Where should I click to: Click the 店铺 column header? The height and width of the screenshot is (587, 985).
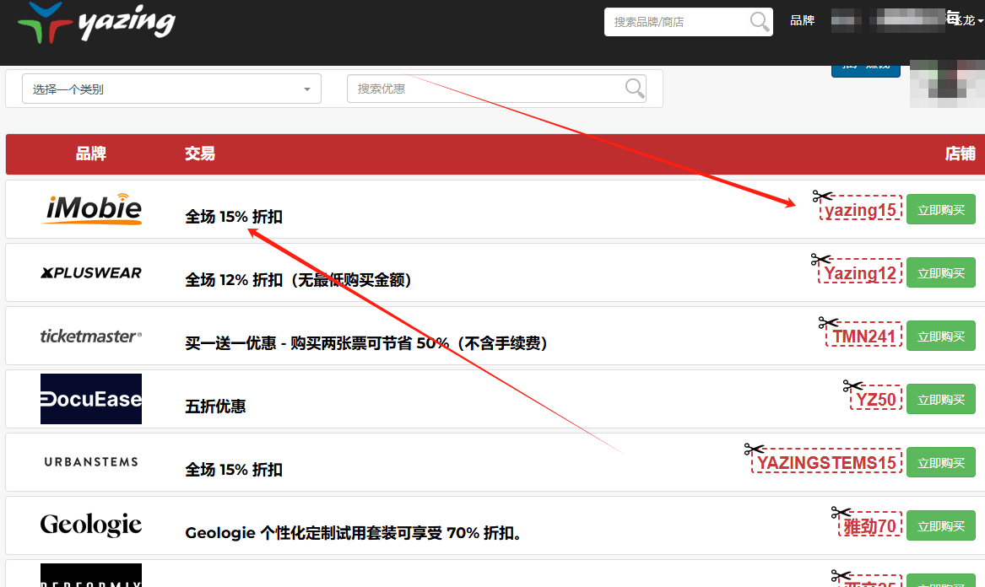pyautogui.click(x=961, y=153)
